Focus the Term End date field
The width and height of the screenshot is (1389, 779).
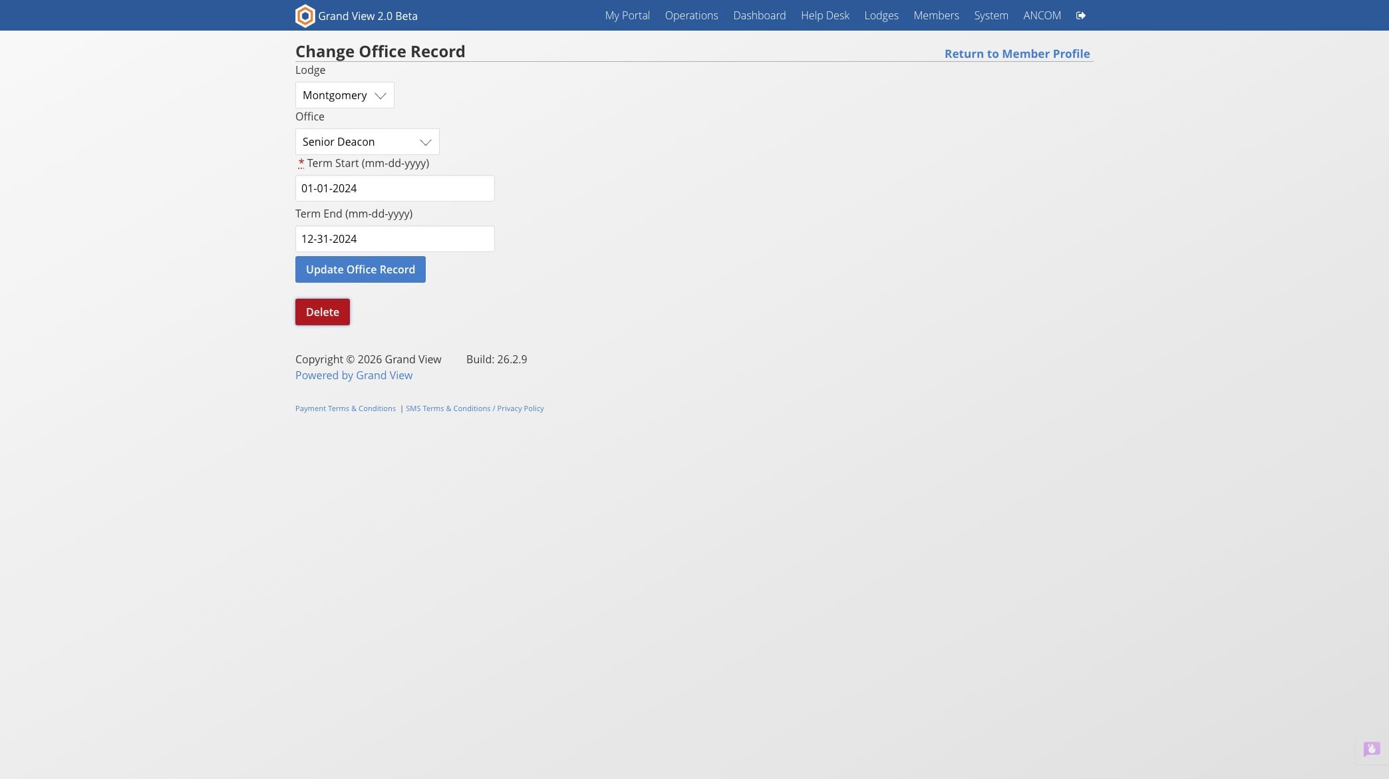[x=395, y=239]
